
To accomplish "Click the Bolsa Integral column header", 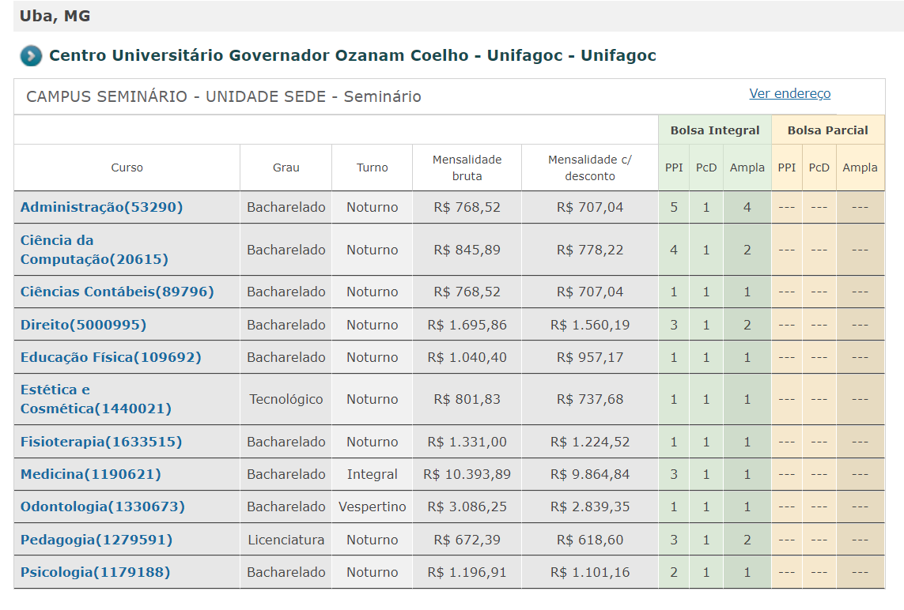I will pos(714,130).
